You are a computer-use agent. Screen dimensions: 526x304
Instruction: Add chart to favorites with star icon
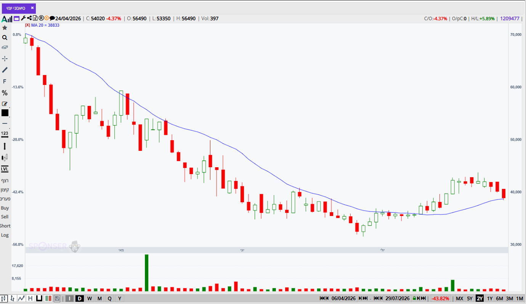tap(5, 28)
